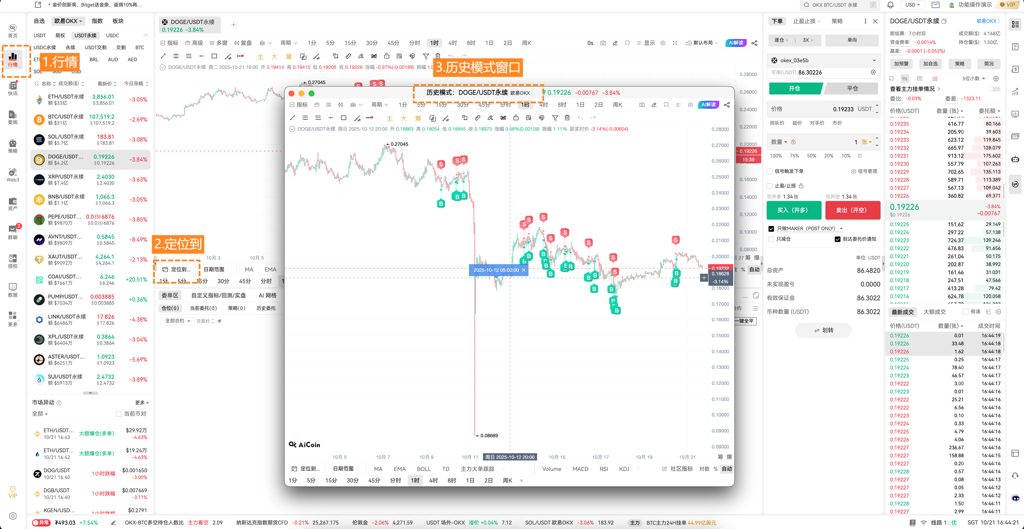Open the notification bell icon
This screenshot has height=529, width=1024.
point(890,5)
